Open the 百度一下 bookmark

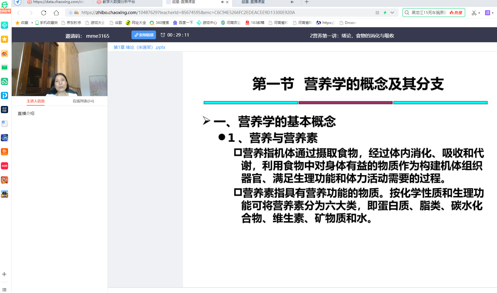pyautogui.click(x=183, y=23)
